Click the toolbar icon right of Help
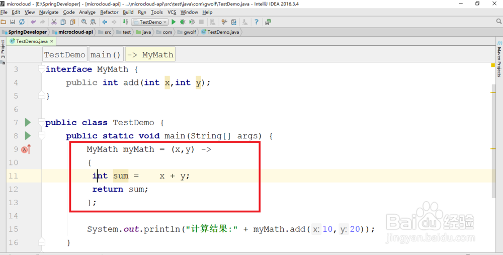503x255 pixels. (268, 22)
